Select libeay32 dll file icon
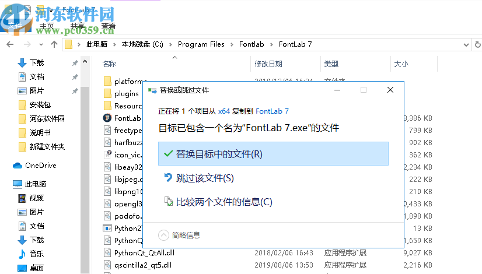This screenshot has height=274, width=482. pyautogui.click(x=107, y=167)
